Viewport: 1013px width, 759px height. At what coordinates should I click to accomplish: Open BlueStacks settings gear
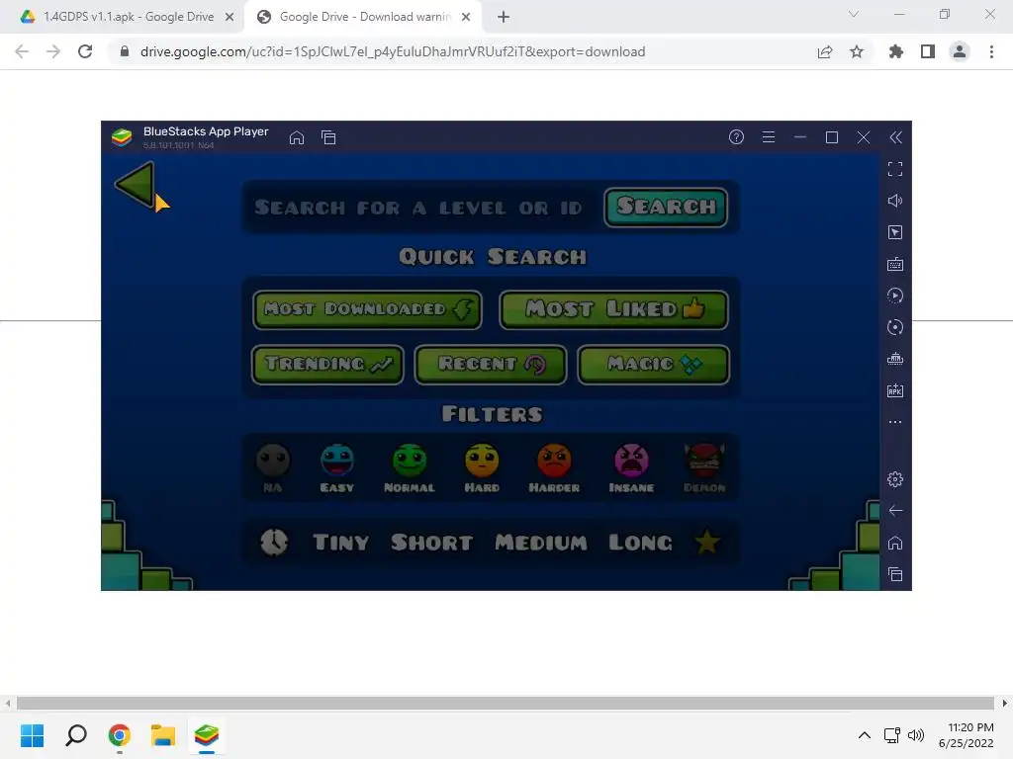(895, 479)
